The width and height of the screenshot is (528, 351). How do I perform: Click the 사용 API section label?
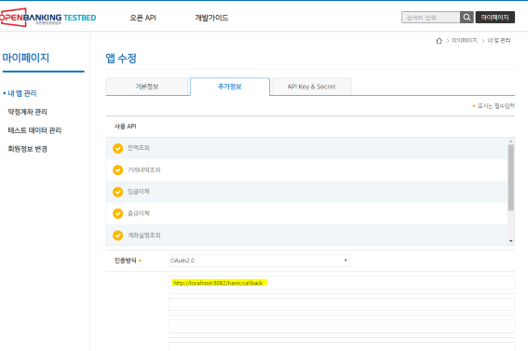(x=126, y=127)
